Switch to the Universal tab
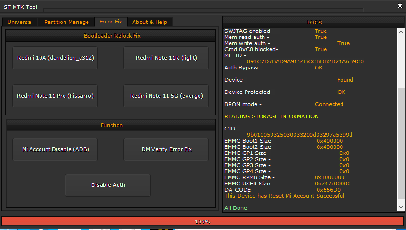The height and width of the screenshot is (230, 406). [x=20, y=22]
